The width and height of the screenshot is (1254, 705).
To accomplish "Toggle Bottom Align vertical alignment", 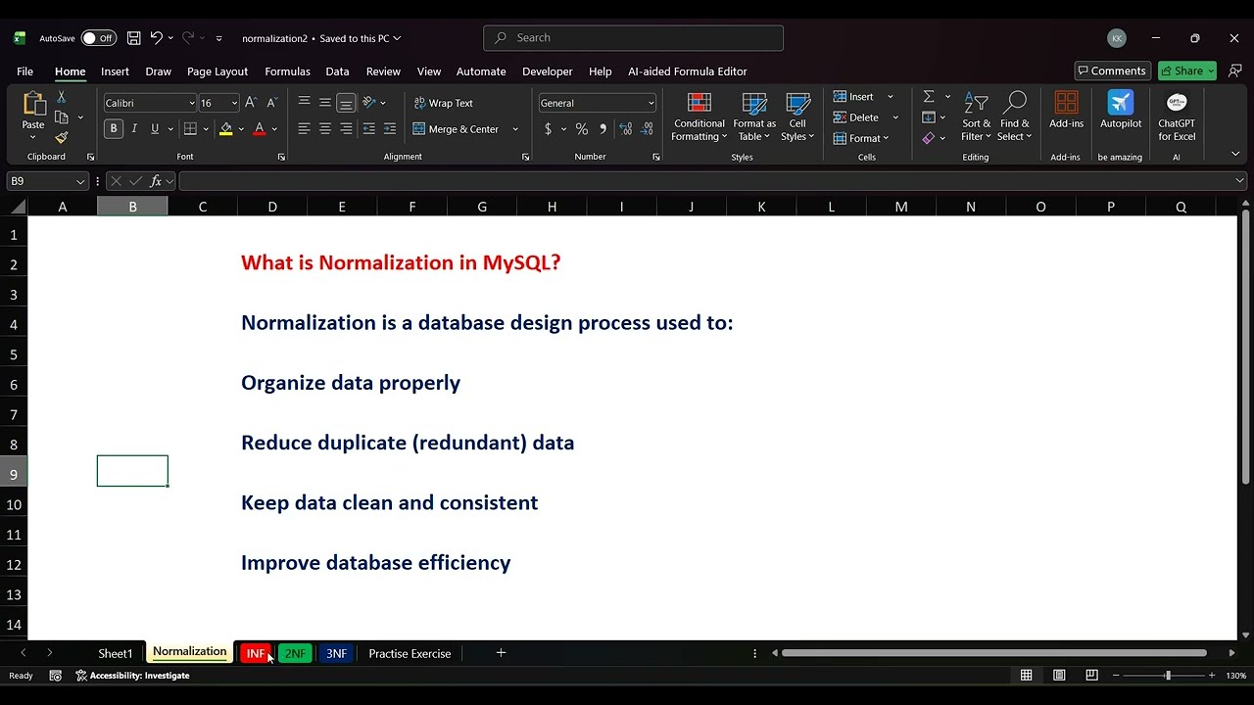I will pyautogui.click(x=346, y=103).
